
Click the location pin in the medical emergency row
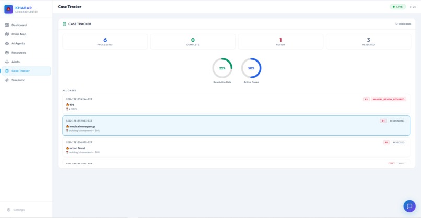[x=67, y=131]
